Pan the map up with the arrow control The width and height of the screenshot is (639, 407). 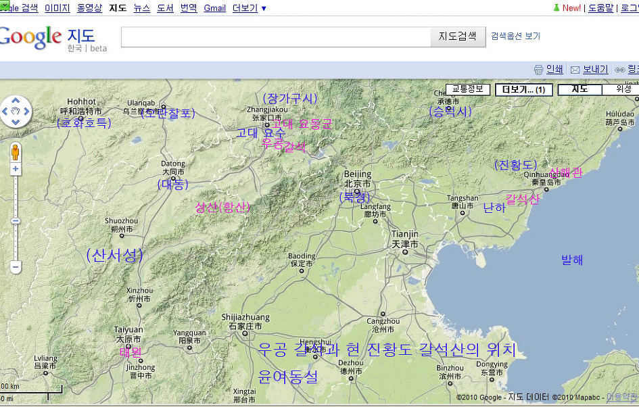16,100
